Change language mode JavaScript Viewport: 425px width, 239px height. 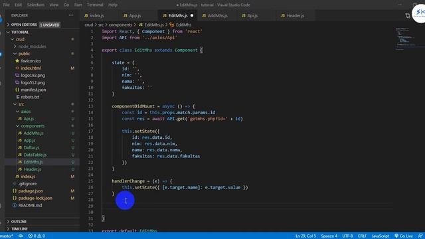coord(381,236)
